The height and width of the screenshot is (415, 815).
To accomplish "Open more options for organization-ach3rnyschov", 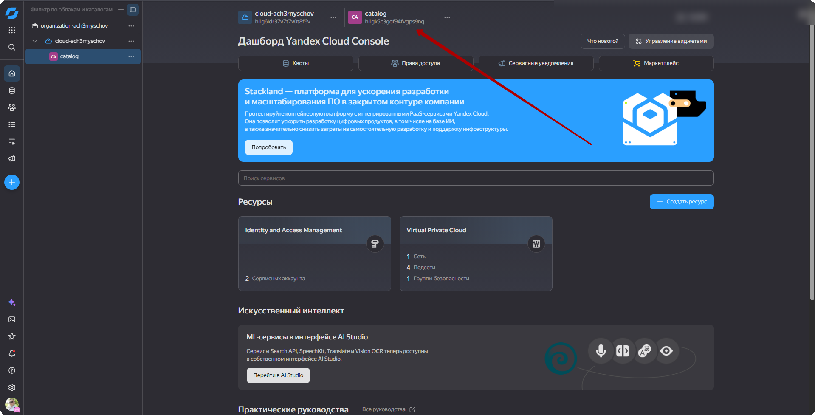I will coord(131,26).
